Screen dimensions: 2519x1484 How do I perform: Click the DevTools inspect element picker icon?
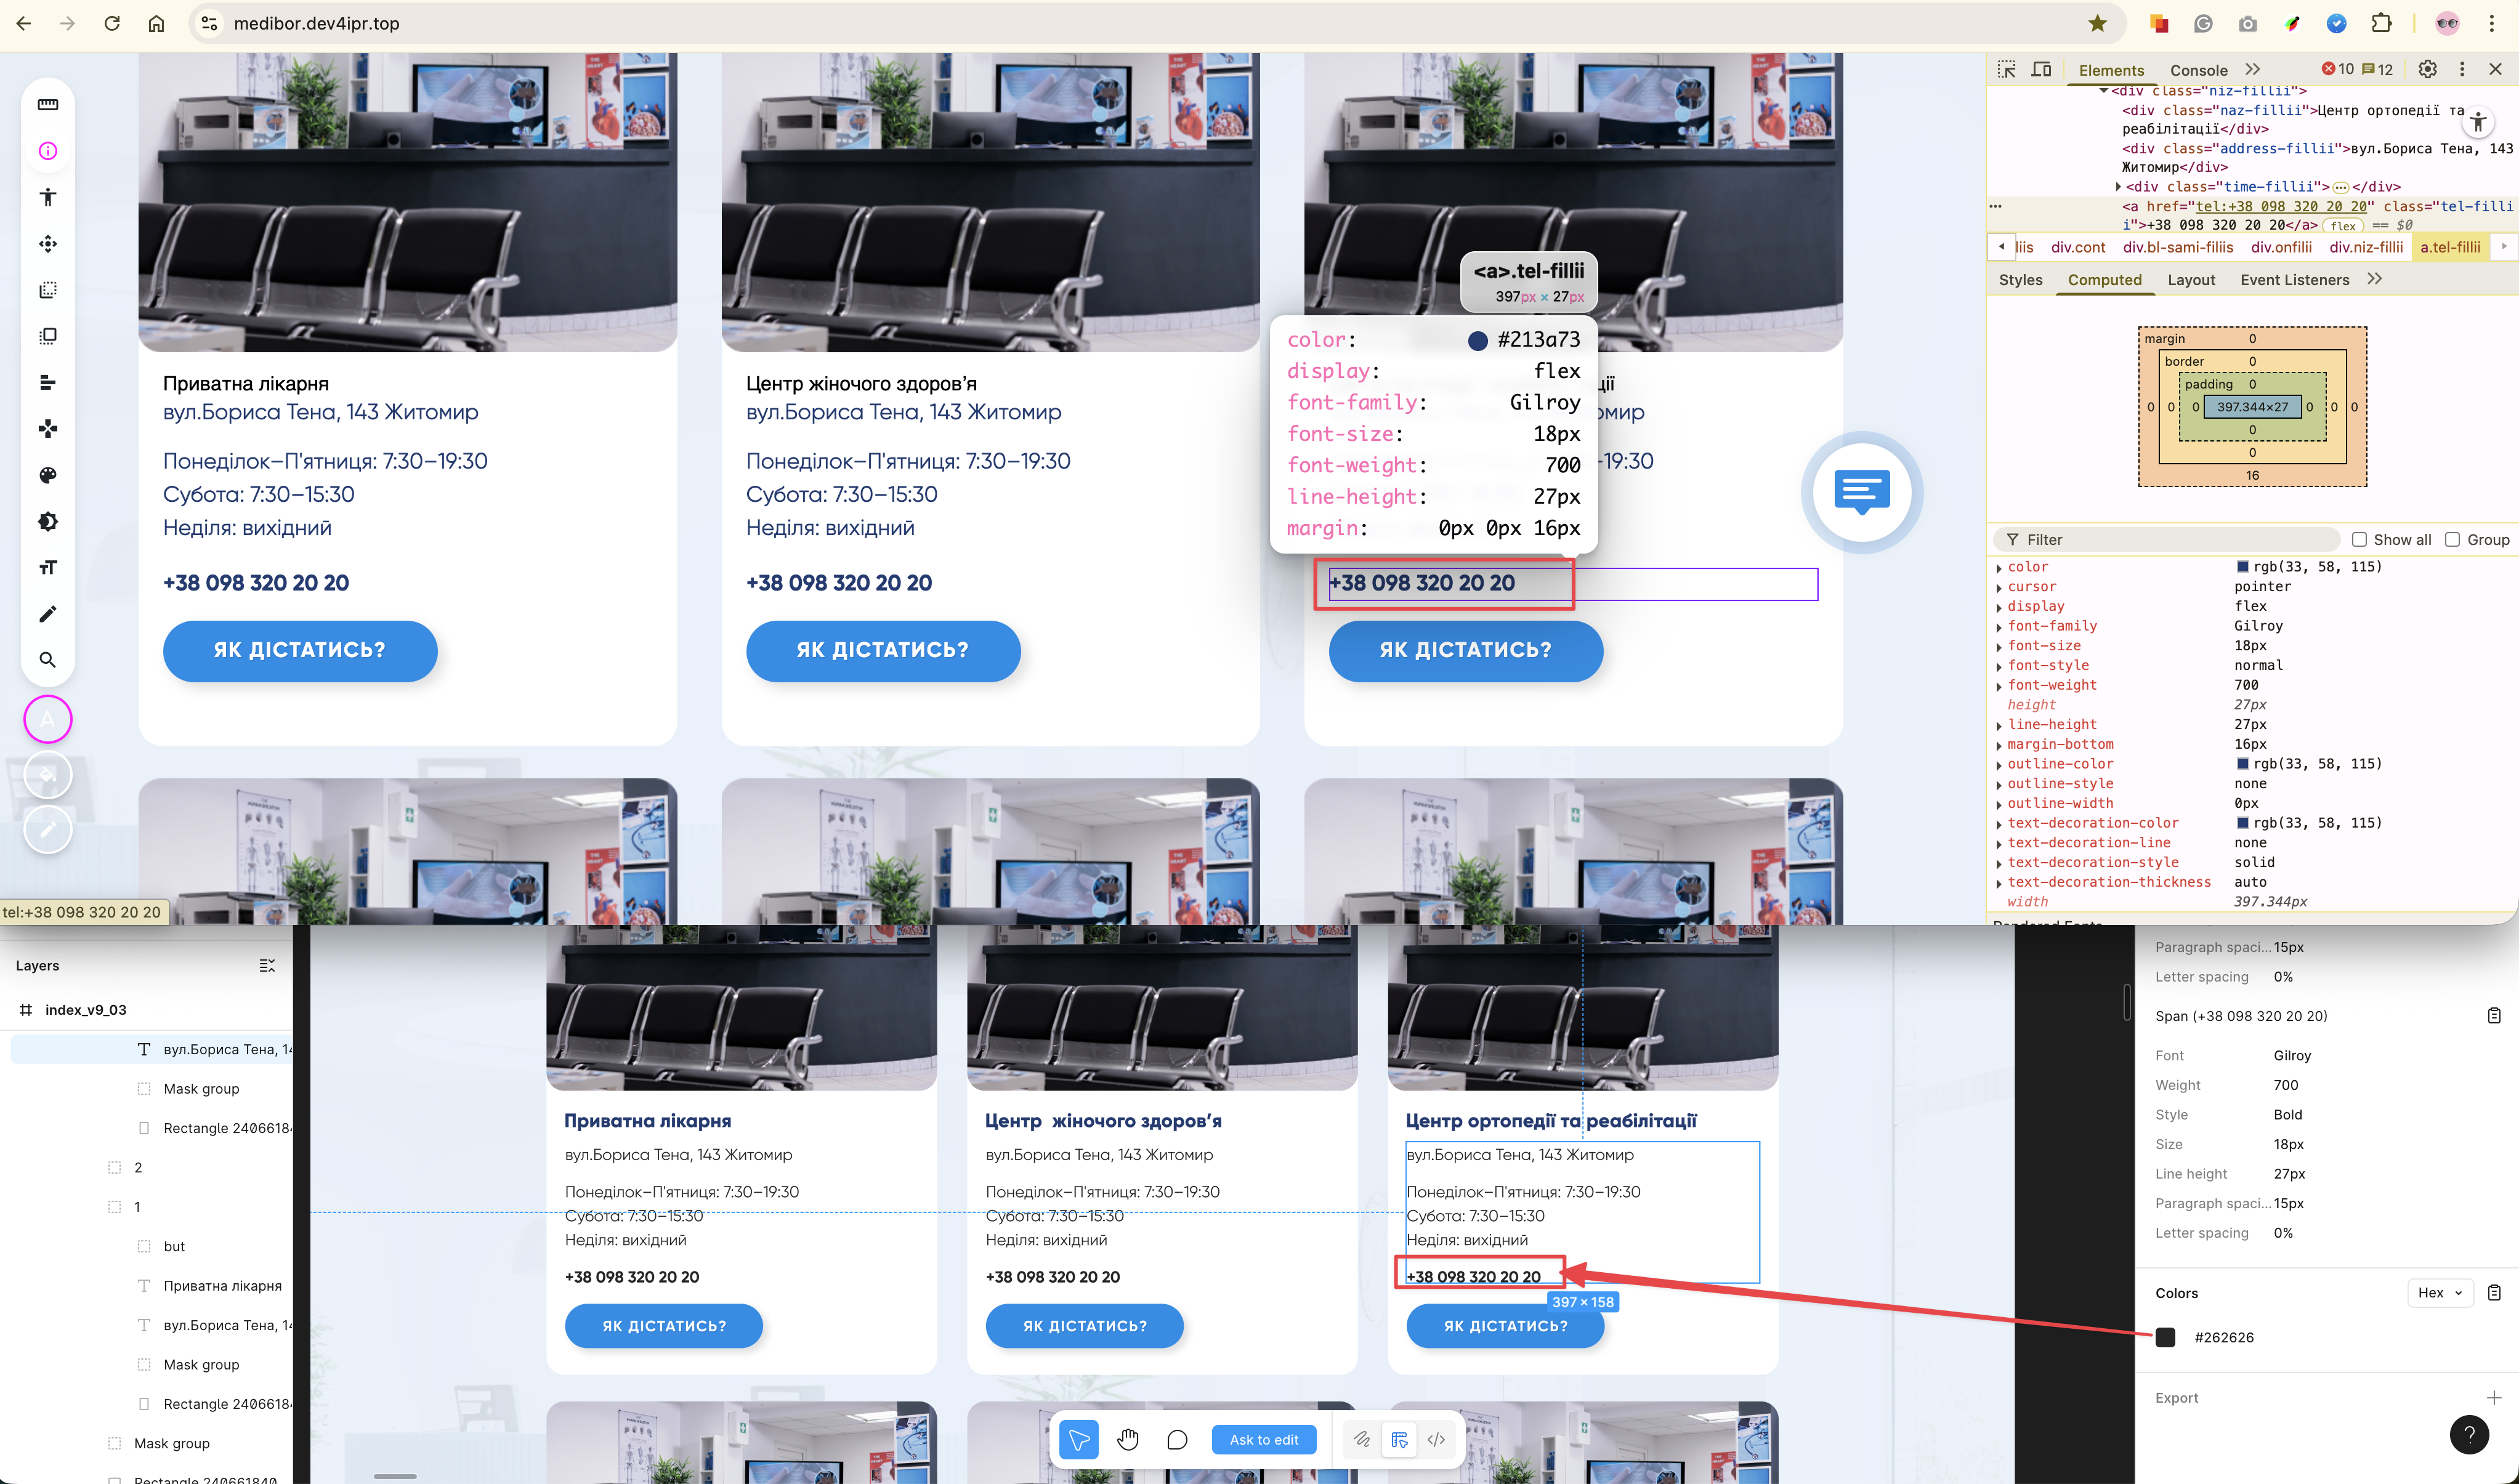pos(2006,69)
